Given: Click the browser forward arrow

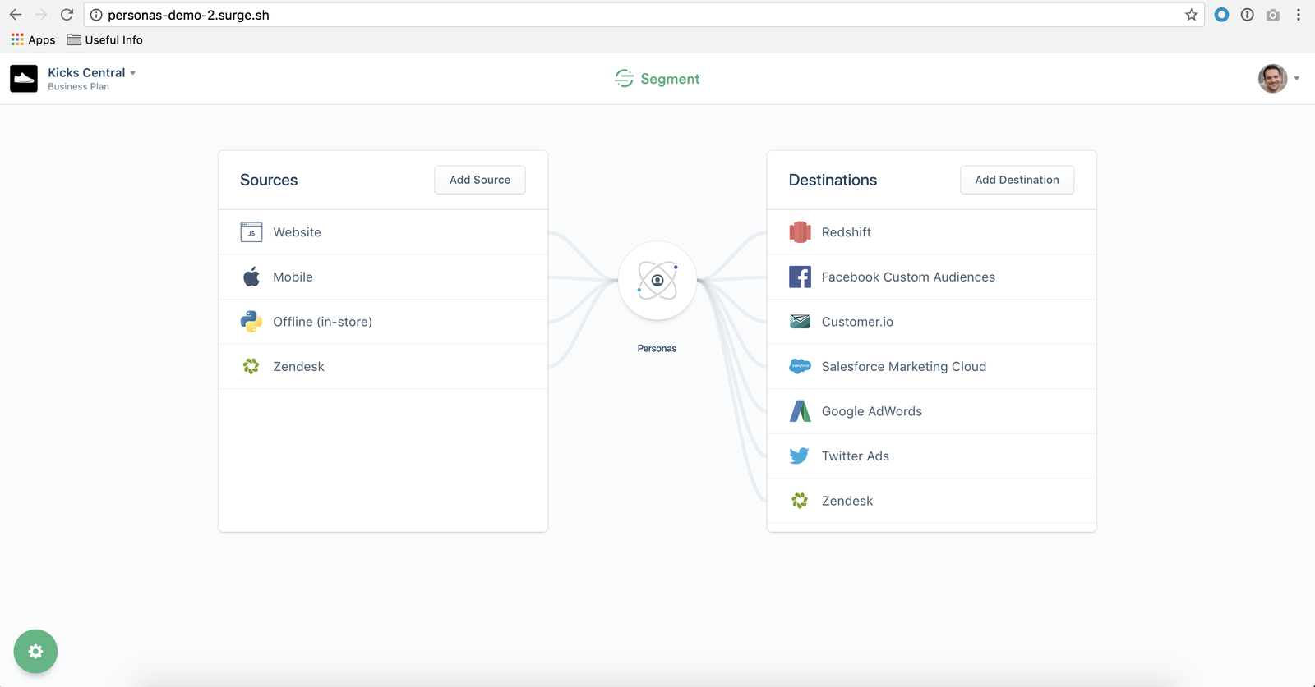Looking at the screenshot, I should point(41,15).
